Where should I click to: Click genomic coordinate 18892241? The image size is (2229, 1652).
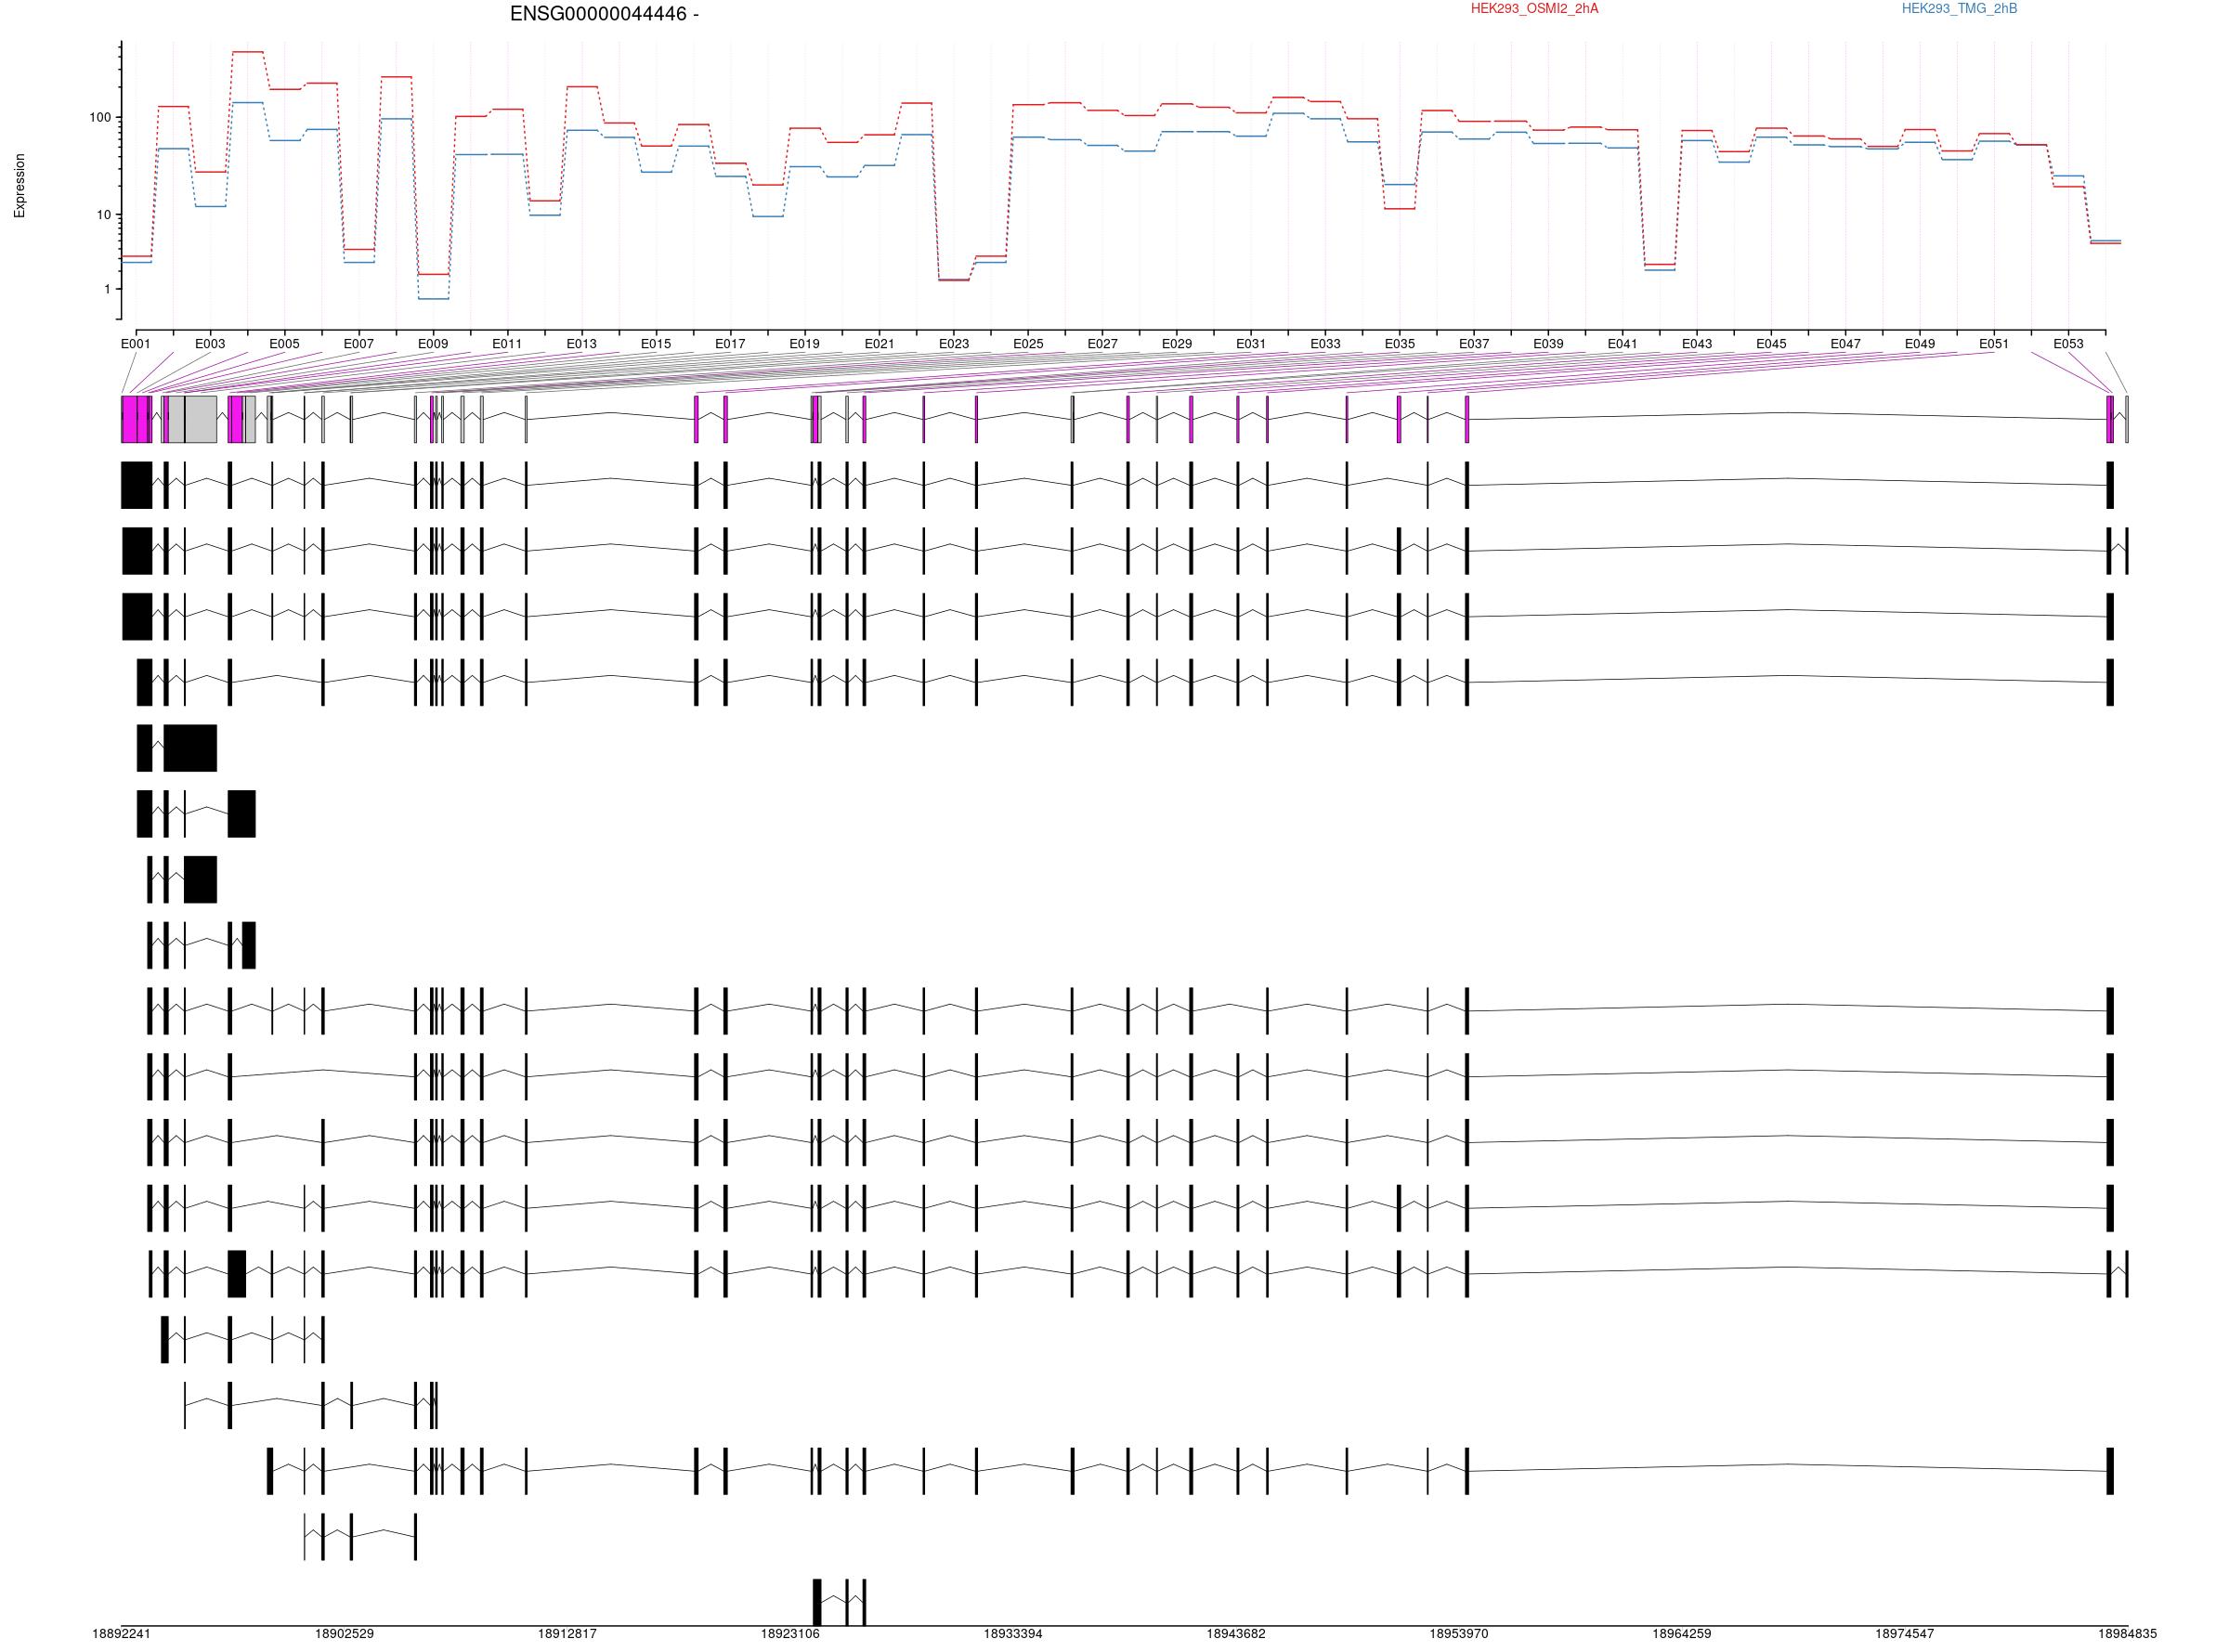(122, 1634)
